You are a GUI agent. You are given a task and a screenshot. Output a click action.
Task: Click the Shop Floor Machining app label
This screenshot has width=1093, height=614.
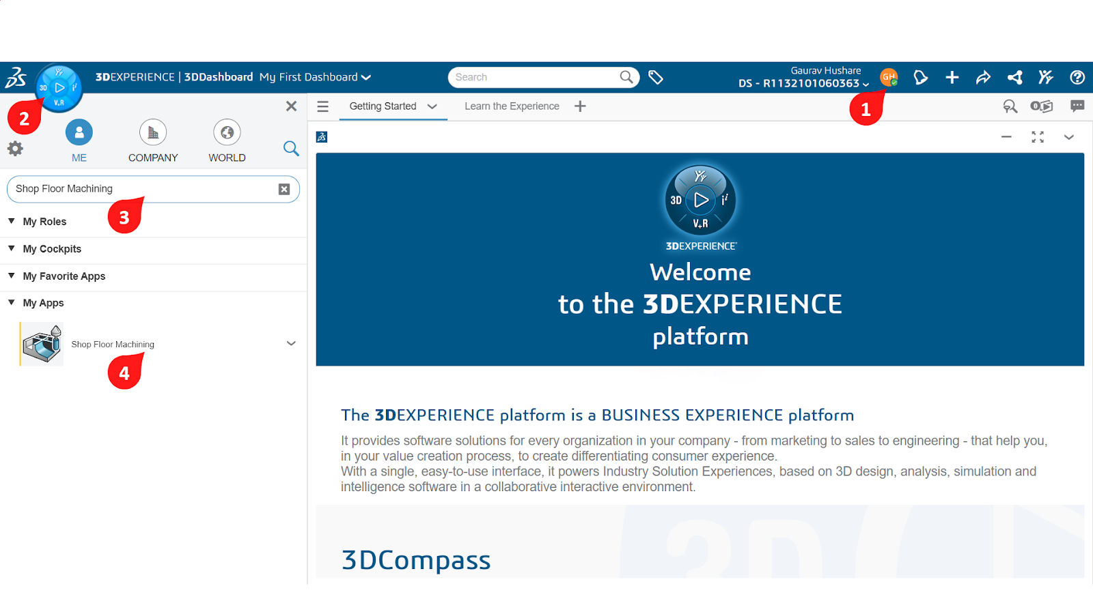point(113,345)
